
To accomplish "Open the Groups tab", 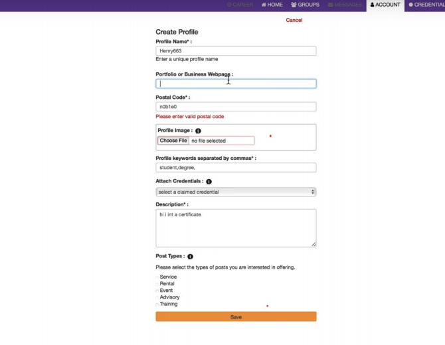I will point(305,5).
